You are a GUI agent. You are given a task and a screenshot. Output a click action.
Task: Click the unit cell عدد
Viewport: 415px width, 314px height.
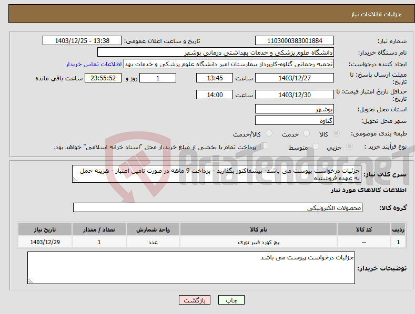pyautogui.click(x=153, y=242)
